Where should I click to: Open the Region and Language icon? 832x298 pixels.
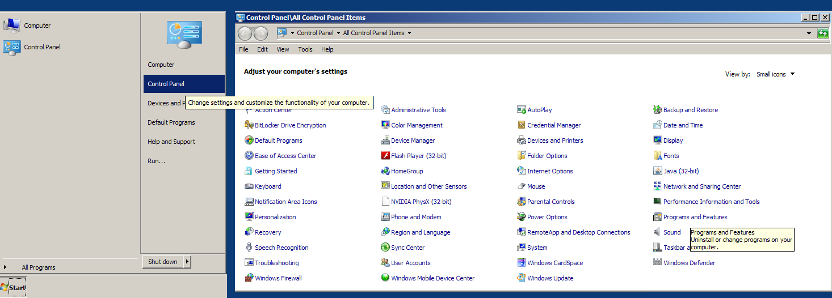[x=385, y=232]
